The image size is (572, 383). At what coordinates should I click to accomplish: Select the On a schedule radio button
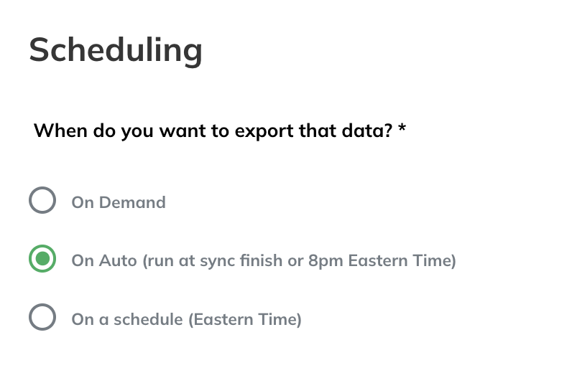[42, 317]
